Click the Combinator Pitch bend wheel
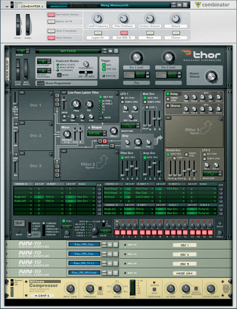The image size is (237, 309). tap(18, 25)
